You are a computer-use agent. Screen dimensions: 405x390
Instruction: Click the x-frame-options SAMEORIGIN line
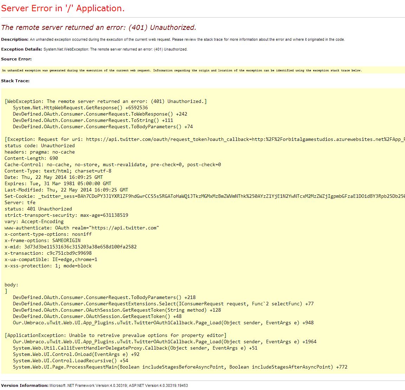coord(42,240)
